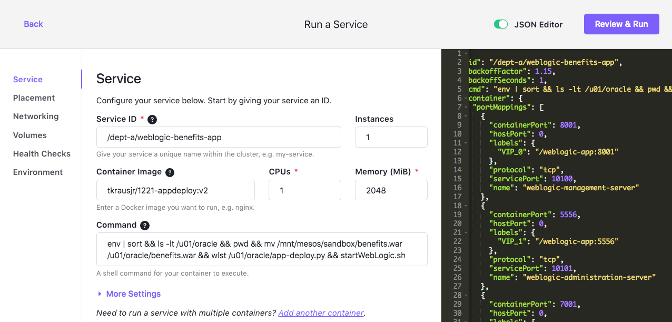
Task: Collapse the port mapping object at line 28
Action: [x=466, y=296]
